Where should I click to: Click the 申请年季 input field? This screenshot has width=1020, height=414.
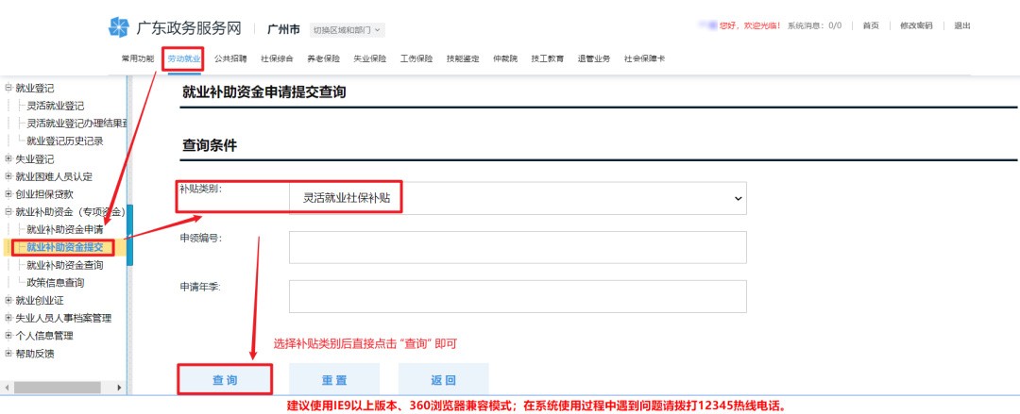pos(518,296)
